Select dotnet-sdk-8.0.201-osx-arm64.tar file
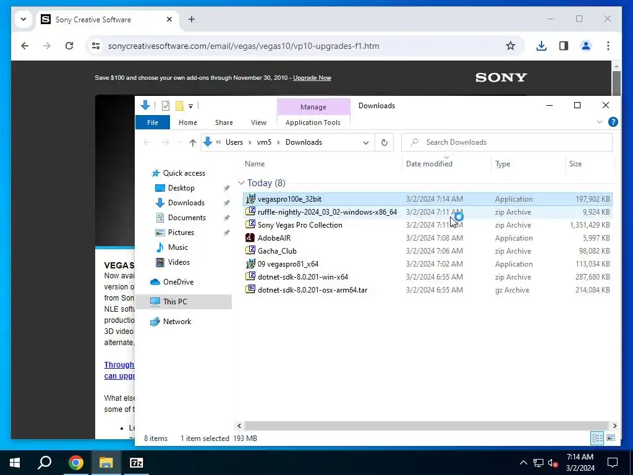This screenshot has width=633, height=475. tap(428, 289)
